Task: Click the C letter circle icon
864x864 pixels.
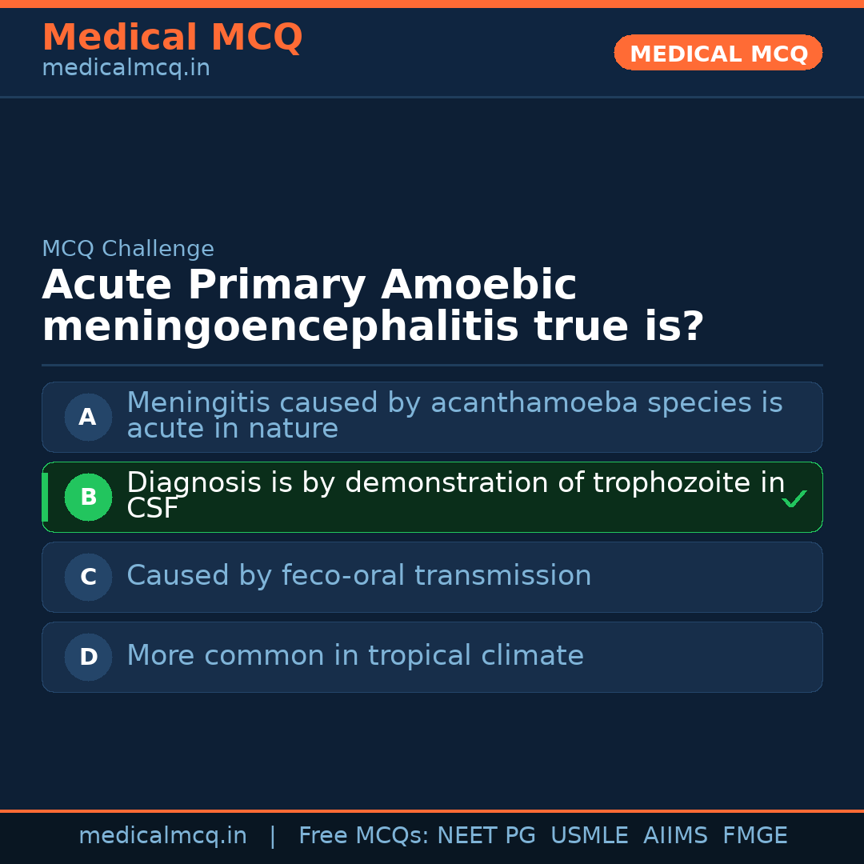Action: pyautogui.click(x=88, y=577)
